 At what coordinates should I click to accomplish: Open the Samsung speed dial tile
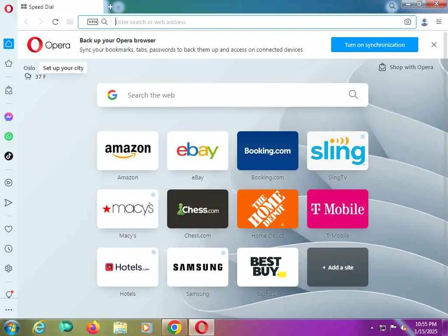pyautogui.click(x=198, y=267)
